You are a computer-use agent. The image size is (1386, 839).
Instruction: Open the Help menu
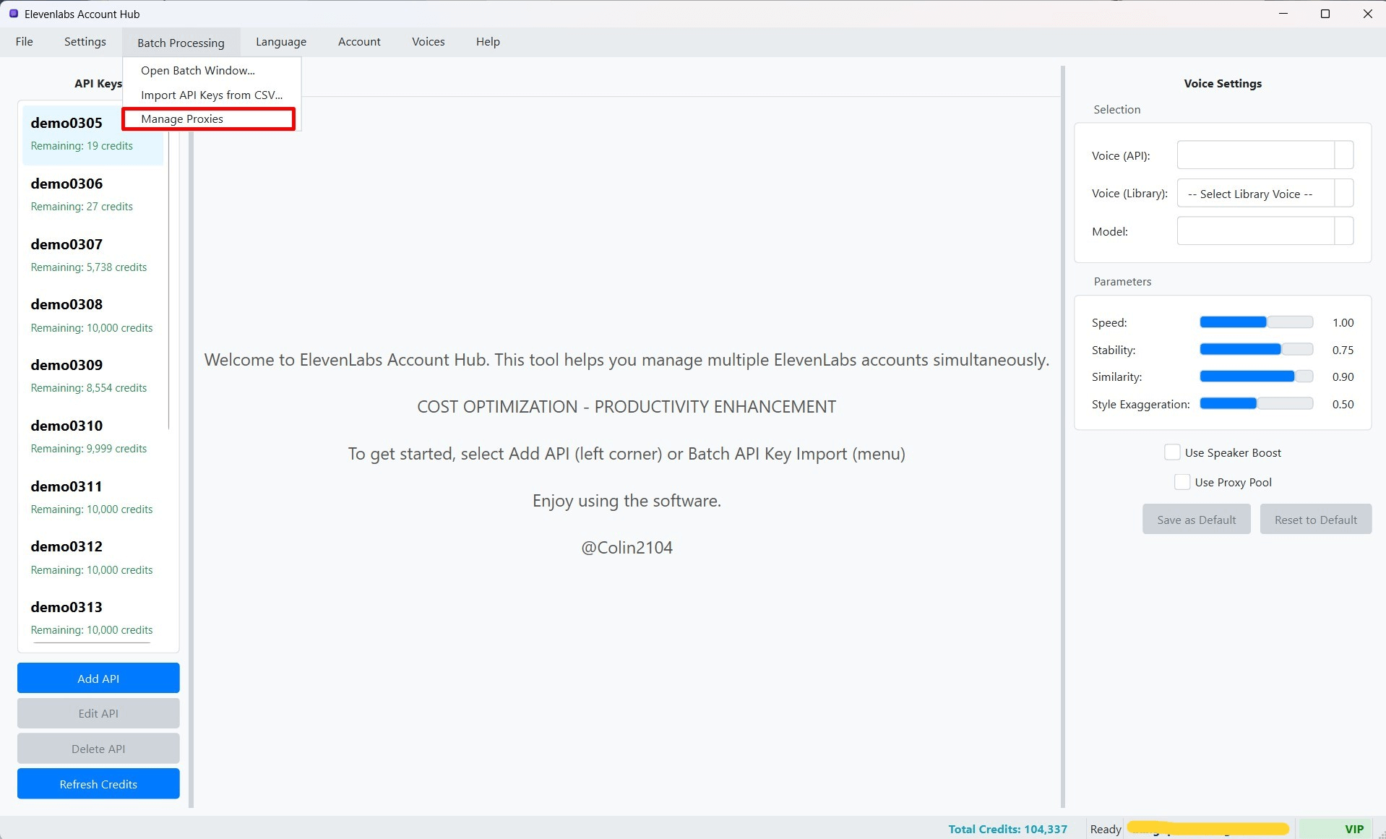pyautogui.click(x=488, y=42)
